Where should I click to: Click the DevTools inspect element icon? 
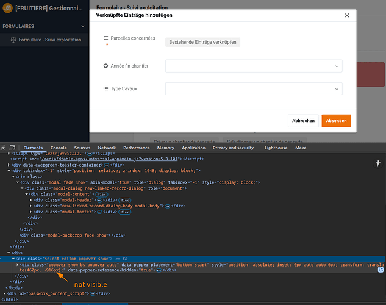(x=4, y=148)
